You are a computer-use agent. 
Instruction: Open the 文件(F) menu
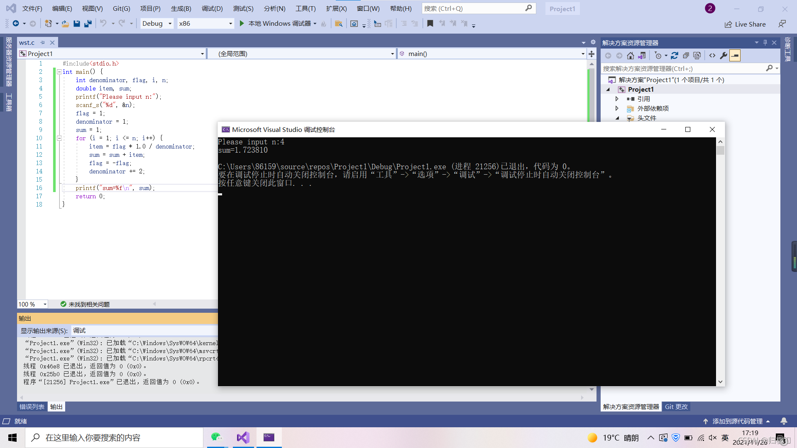(32, 8)
